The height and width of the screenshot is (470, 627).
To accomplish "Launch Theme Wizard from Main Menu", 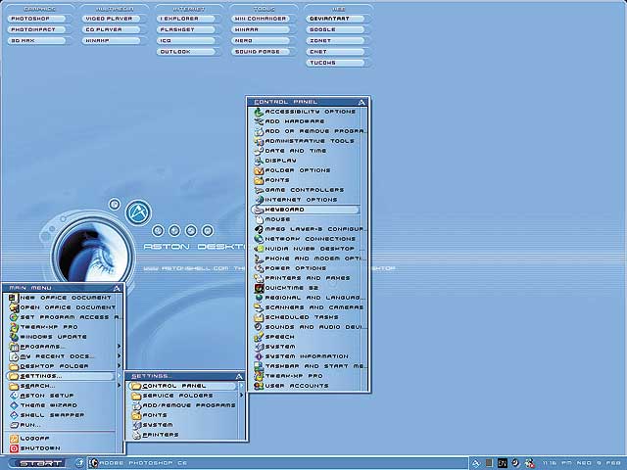I will click(x=61, y=405).
